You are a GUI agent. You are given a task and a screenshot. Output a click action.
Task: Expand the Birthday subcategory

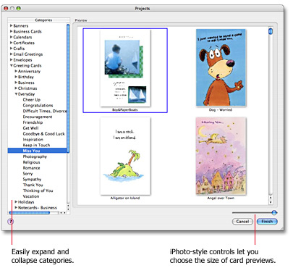pyautogui.click(x=16, y=77)
